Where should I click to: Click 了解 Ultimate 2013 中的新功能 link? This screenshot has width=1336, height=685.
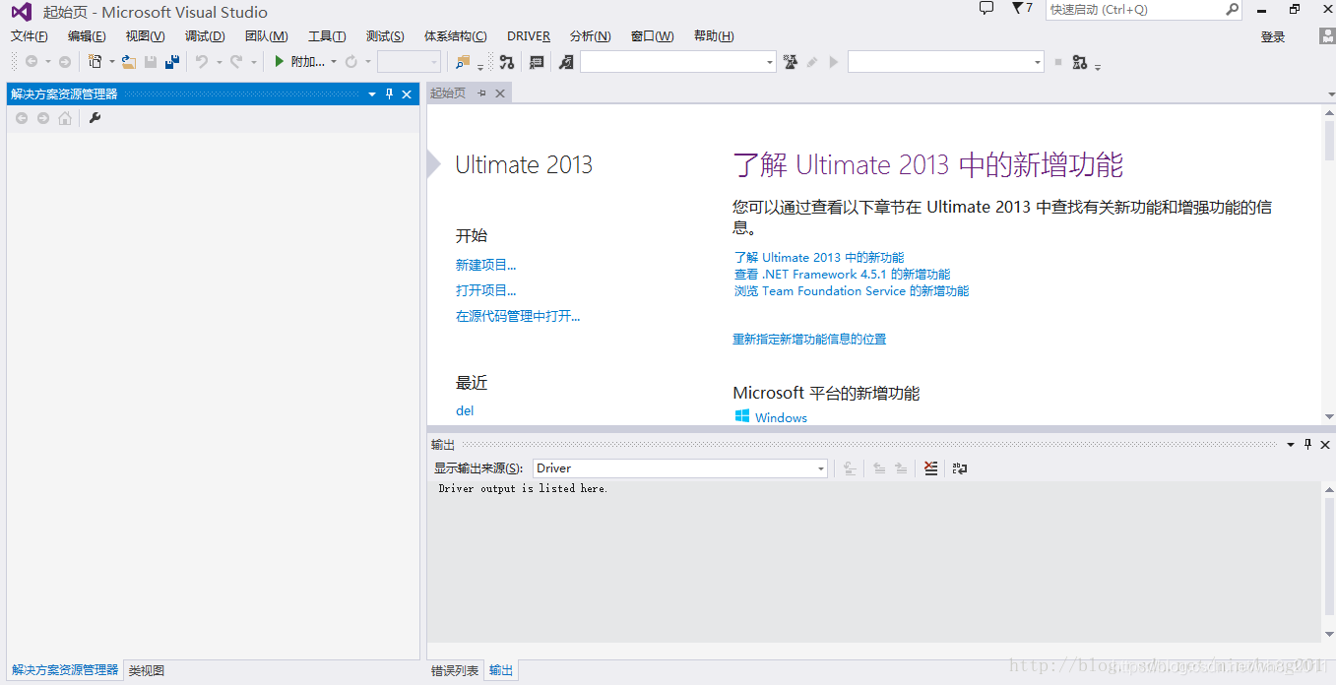click(x=819, y=258)
